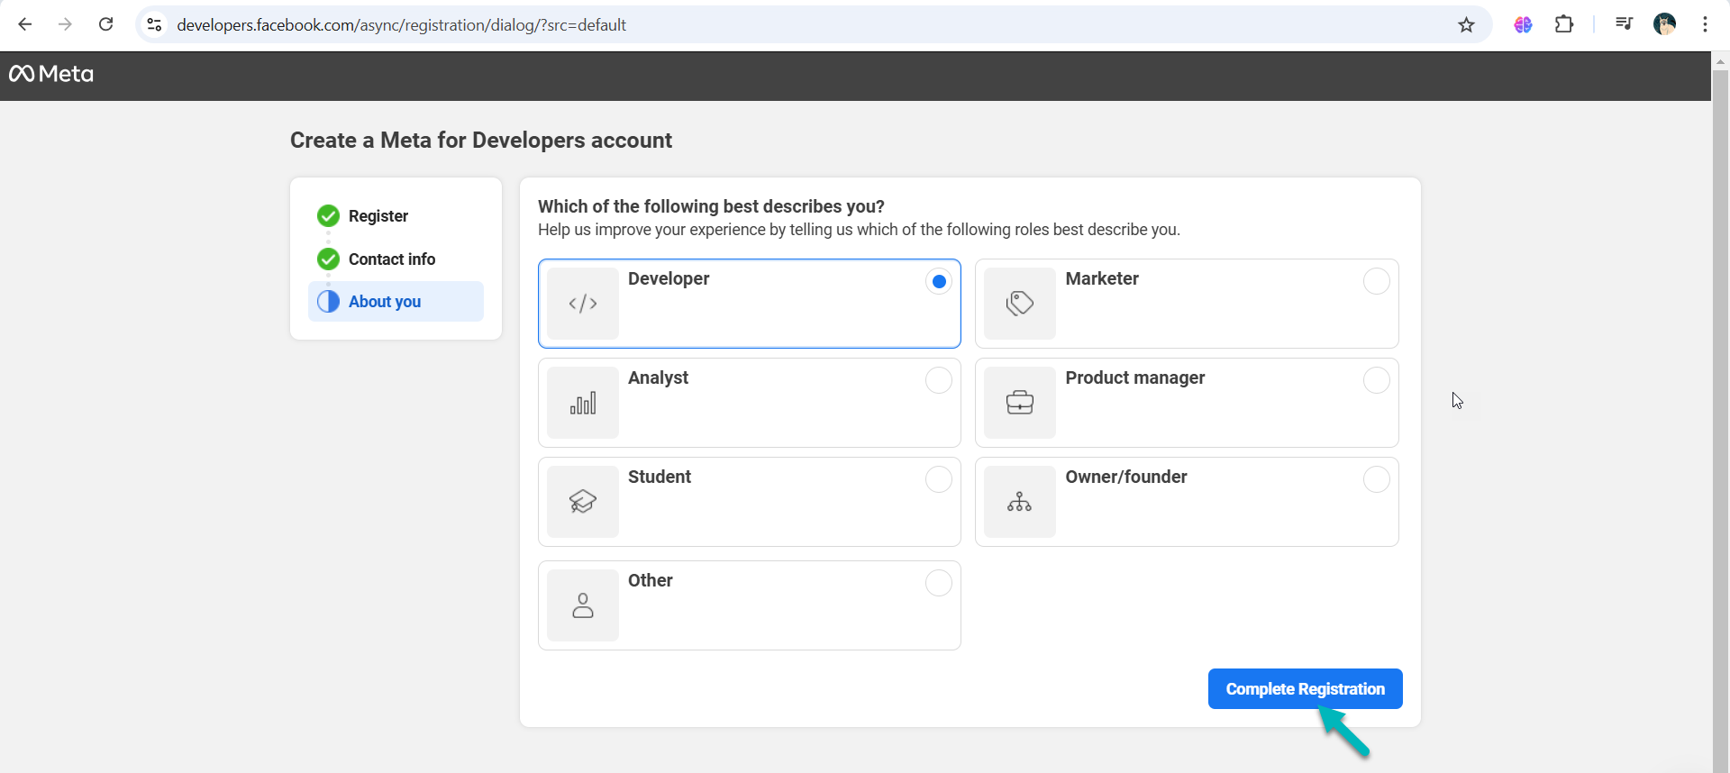Screen dimensions: 1730x773
Task: Choose the Analyst radio button
Action: point(939,380)
